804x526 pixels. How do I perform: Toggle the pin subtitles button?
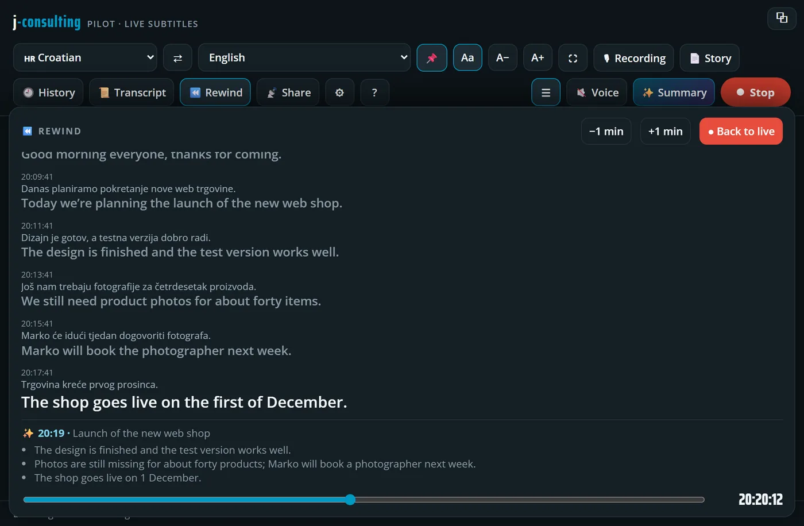(432, 57)
